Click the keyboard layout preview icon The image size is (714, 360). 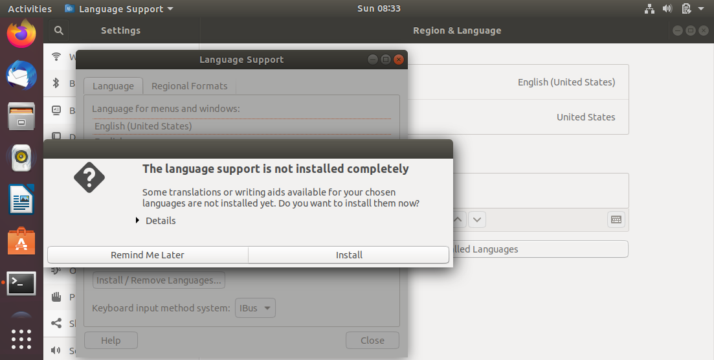pos(616,219)
